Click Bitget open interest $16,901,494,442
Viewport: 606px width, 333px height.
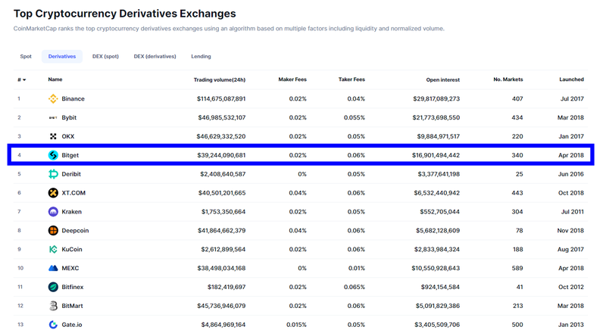(x=436, y=155)
